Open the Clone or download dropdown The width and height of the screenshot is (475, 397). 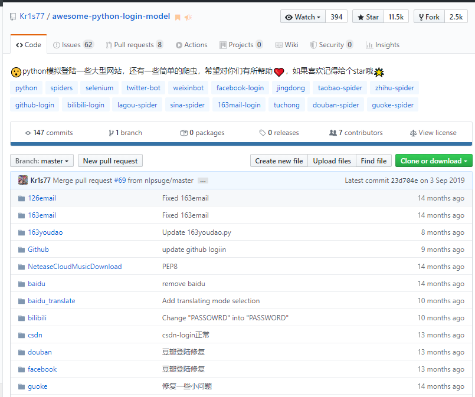[x=434, y=161]
